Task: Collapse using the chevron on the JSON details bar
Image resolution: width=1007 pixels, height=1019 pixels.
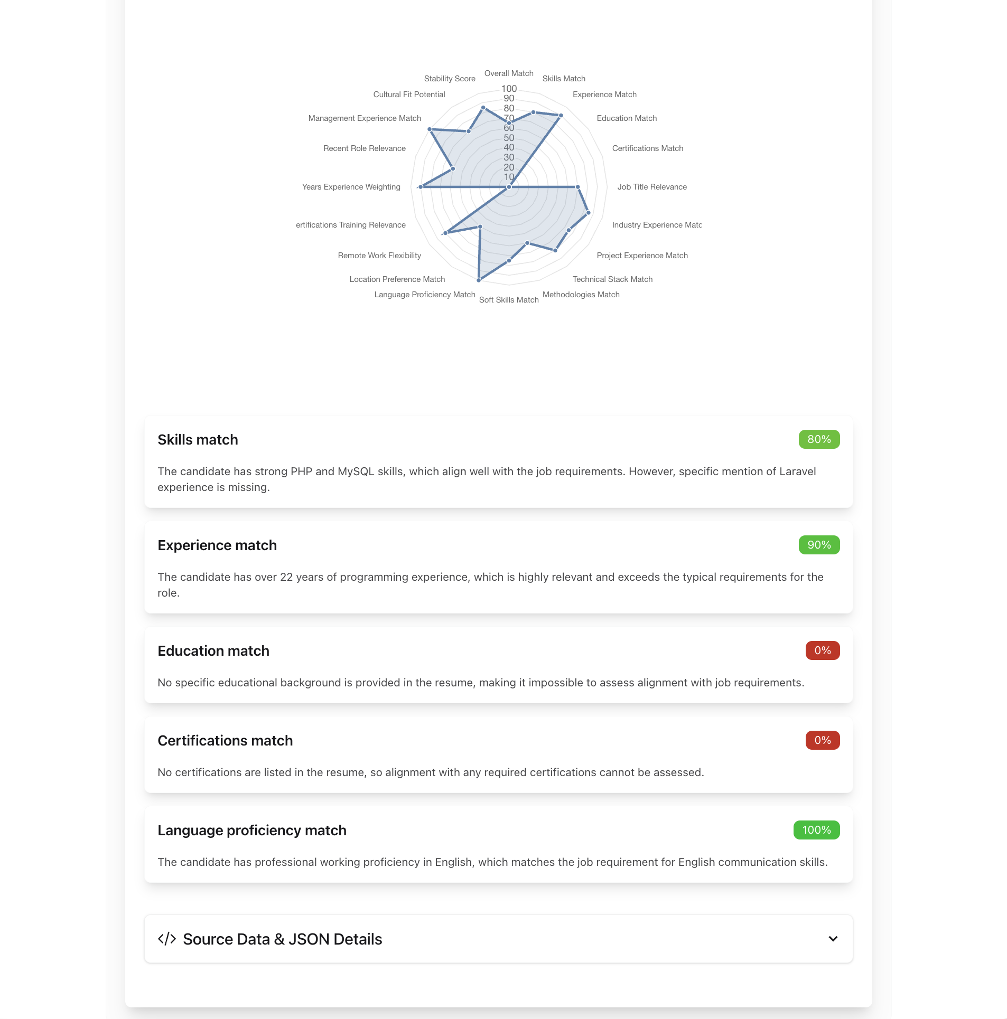Action: click(833, 939)
